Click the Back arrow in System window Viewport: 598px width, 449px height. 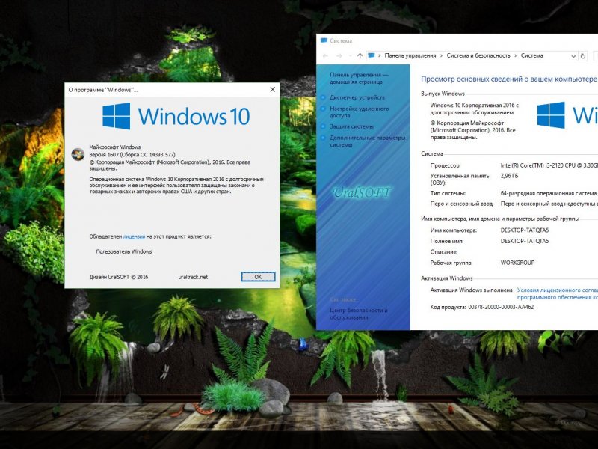tap(325, 55)
